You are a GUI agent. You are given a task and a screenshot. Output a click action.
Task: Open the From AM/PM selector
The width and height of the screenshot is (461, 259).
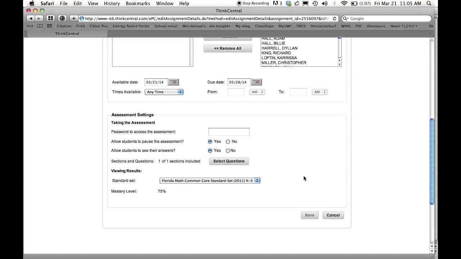(x=257, y=92)
